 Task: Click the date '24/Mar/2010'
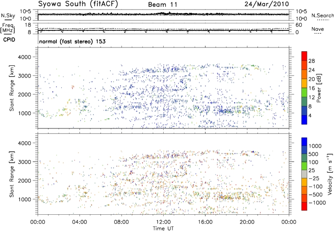267,4
